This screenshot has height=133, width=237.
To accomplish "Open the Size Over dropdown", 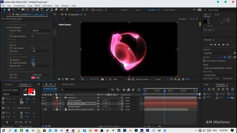I will tap(42, 51).
